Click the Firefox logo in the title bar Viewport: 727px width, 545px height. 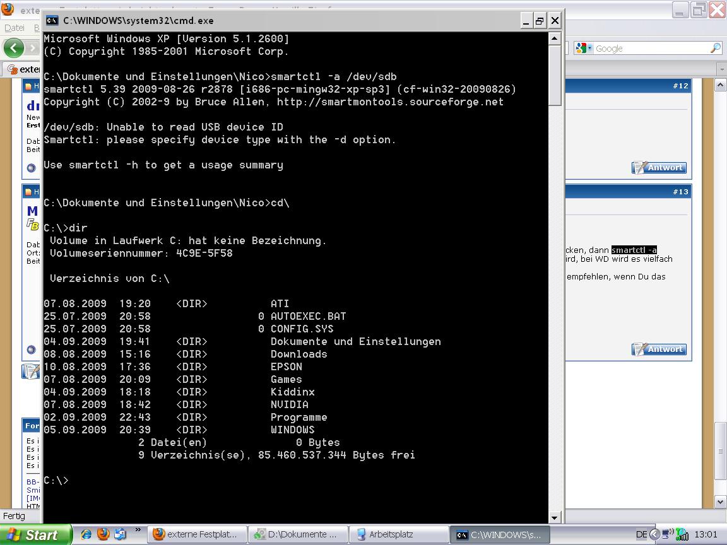point(8,8)
